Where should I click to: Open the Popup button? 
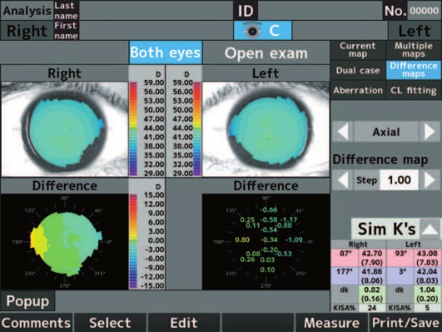point(27,300)
